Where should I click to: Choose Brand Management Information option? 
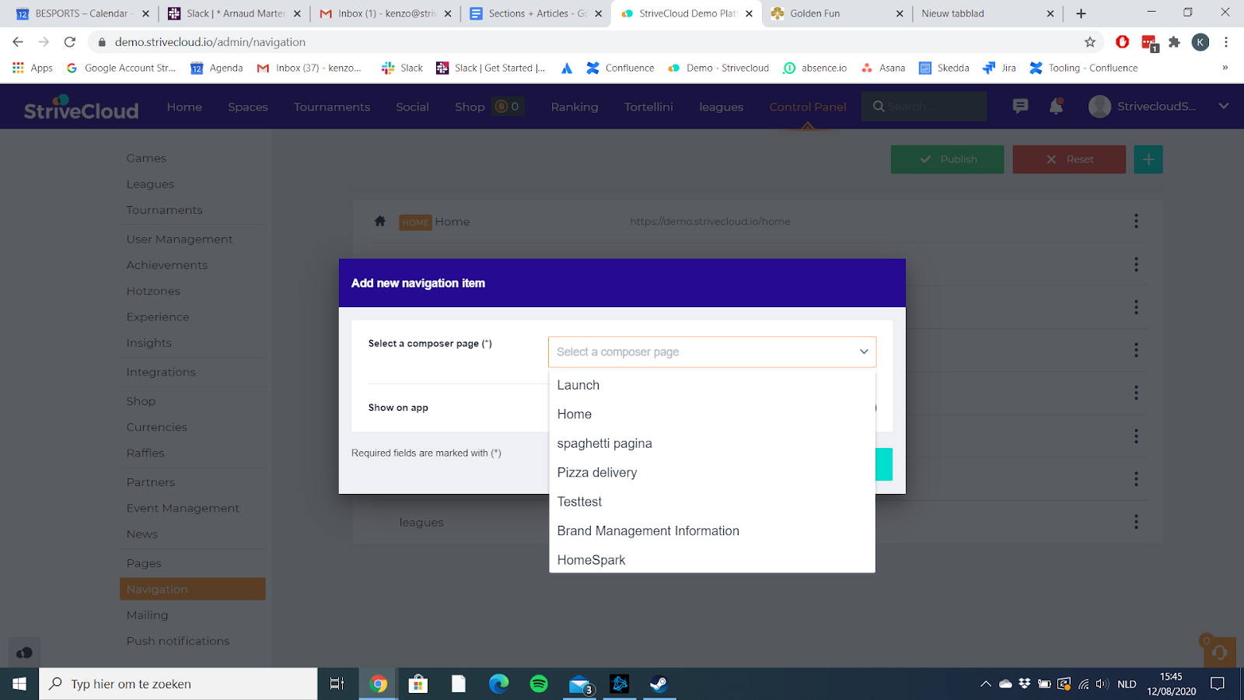coord(648,531)
